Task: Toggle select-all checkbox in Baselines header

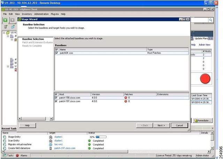Action: 57,50
